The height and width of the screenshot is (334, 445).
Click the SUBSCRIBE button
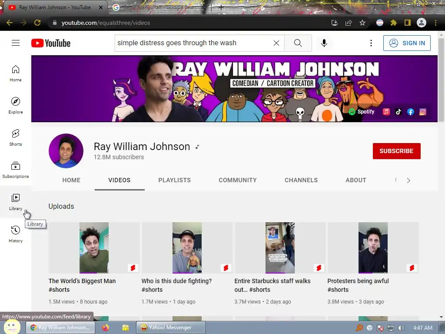tap(396, 151)
